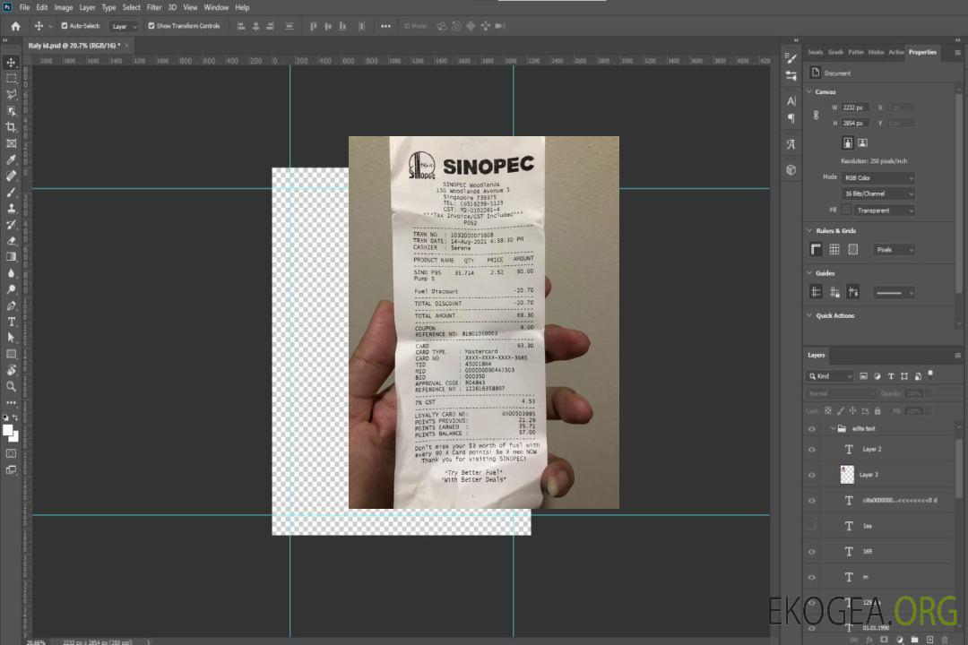Viewport: 968px width, 645px height.
Task: Select the Object Selection tool
Action: 11,111
